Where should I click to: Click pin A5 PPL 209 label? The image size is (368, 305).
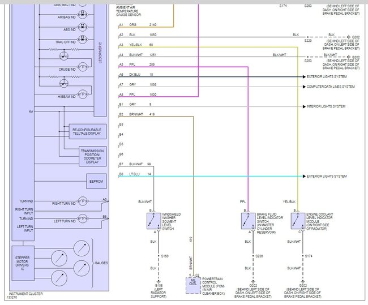tap(137, 65)
